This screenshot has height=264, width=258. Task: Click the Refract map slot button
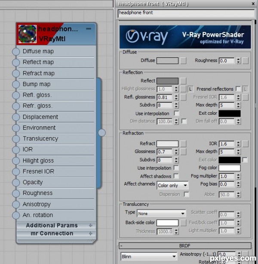(183, 144)
